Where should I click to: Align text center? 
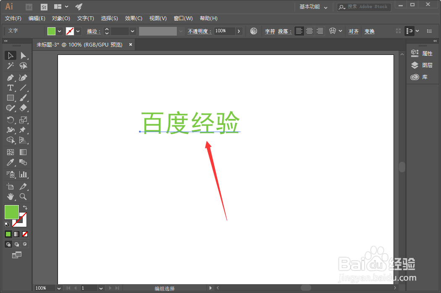point(310,31)
